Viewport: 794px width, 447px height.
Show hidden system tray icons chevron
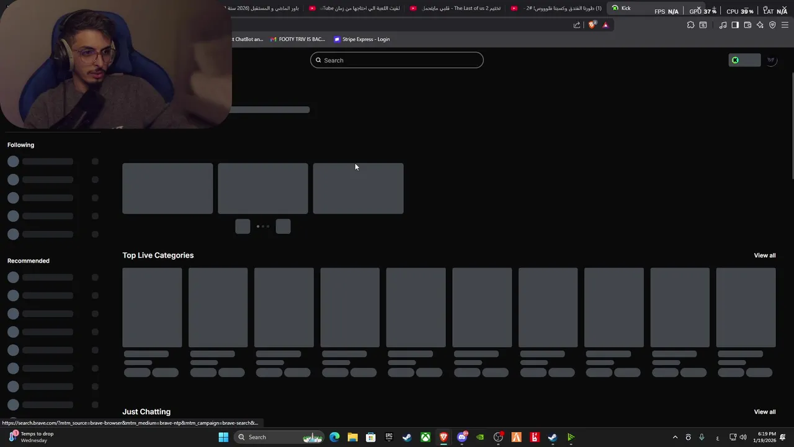coord(675,437)
